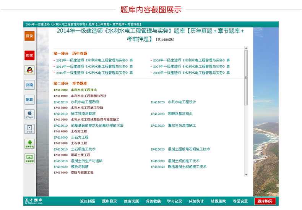
Task: Select 1F415010 土石坝施工技术 chapter
Action: [x=83, y=149]
